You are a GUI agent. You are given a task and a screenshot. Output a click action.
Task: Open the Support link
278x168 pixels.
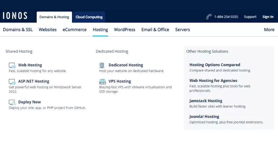point(250,17)
